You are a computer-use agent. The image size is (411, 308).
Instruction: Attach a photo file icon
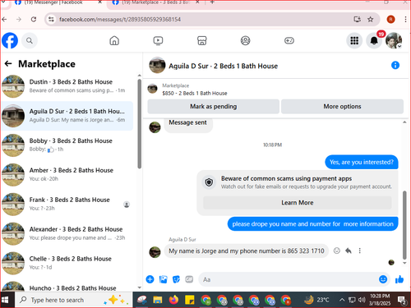(x=163, y=279)
